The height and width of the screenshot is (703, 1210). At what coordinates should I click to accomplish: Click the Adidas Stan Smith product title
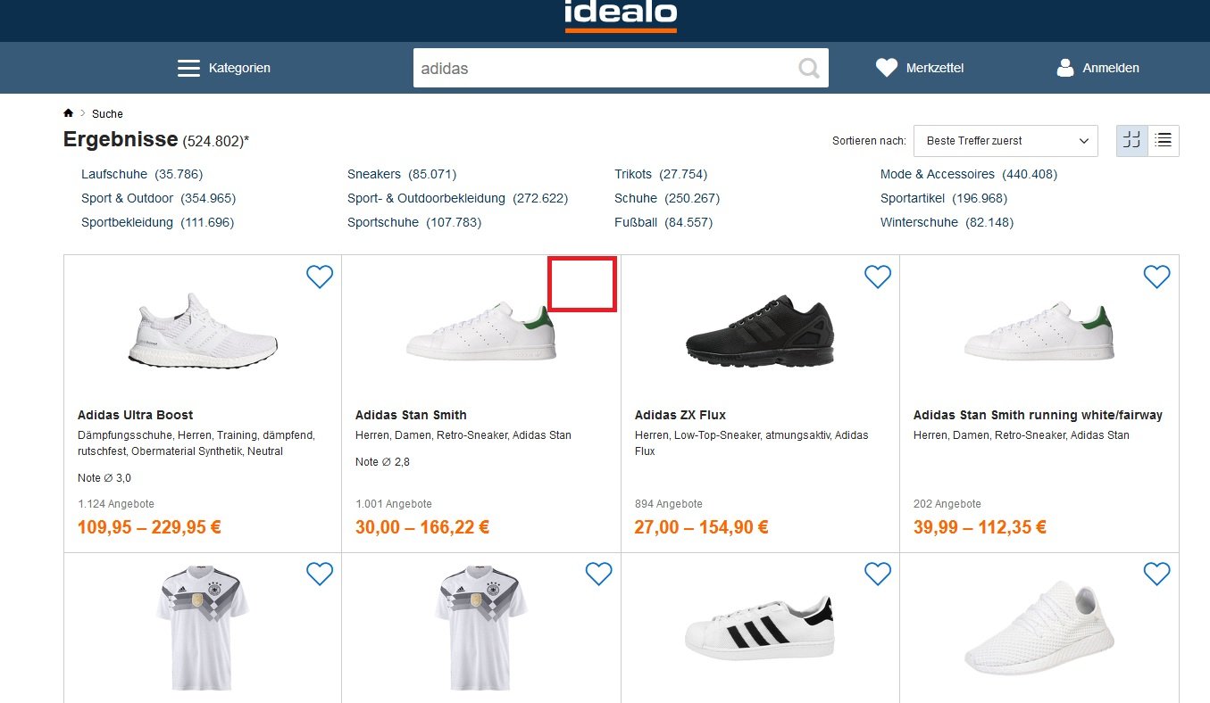click(411, 415)
